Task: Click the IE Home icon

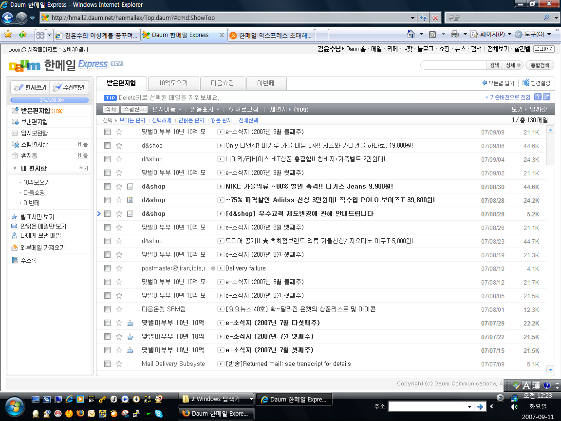Action: (411, 35)
